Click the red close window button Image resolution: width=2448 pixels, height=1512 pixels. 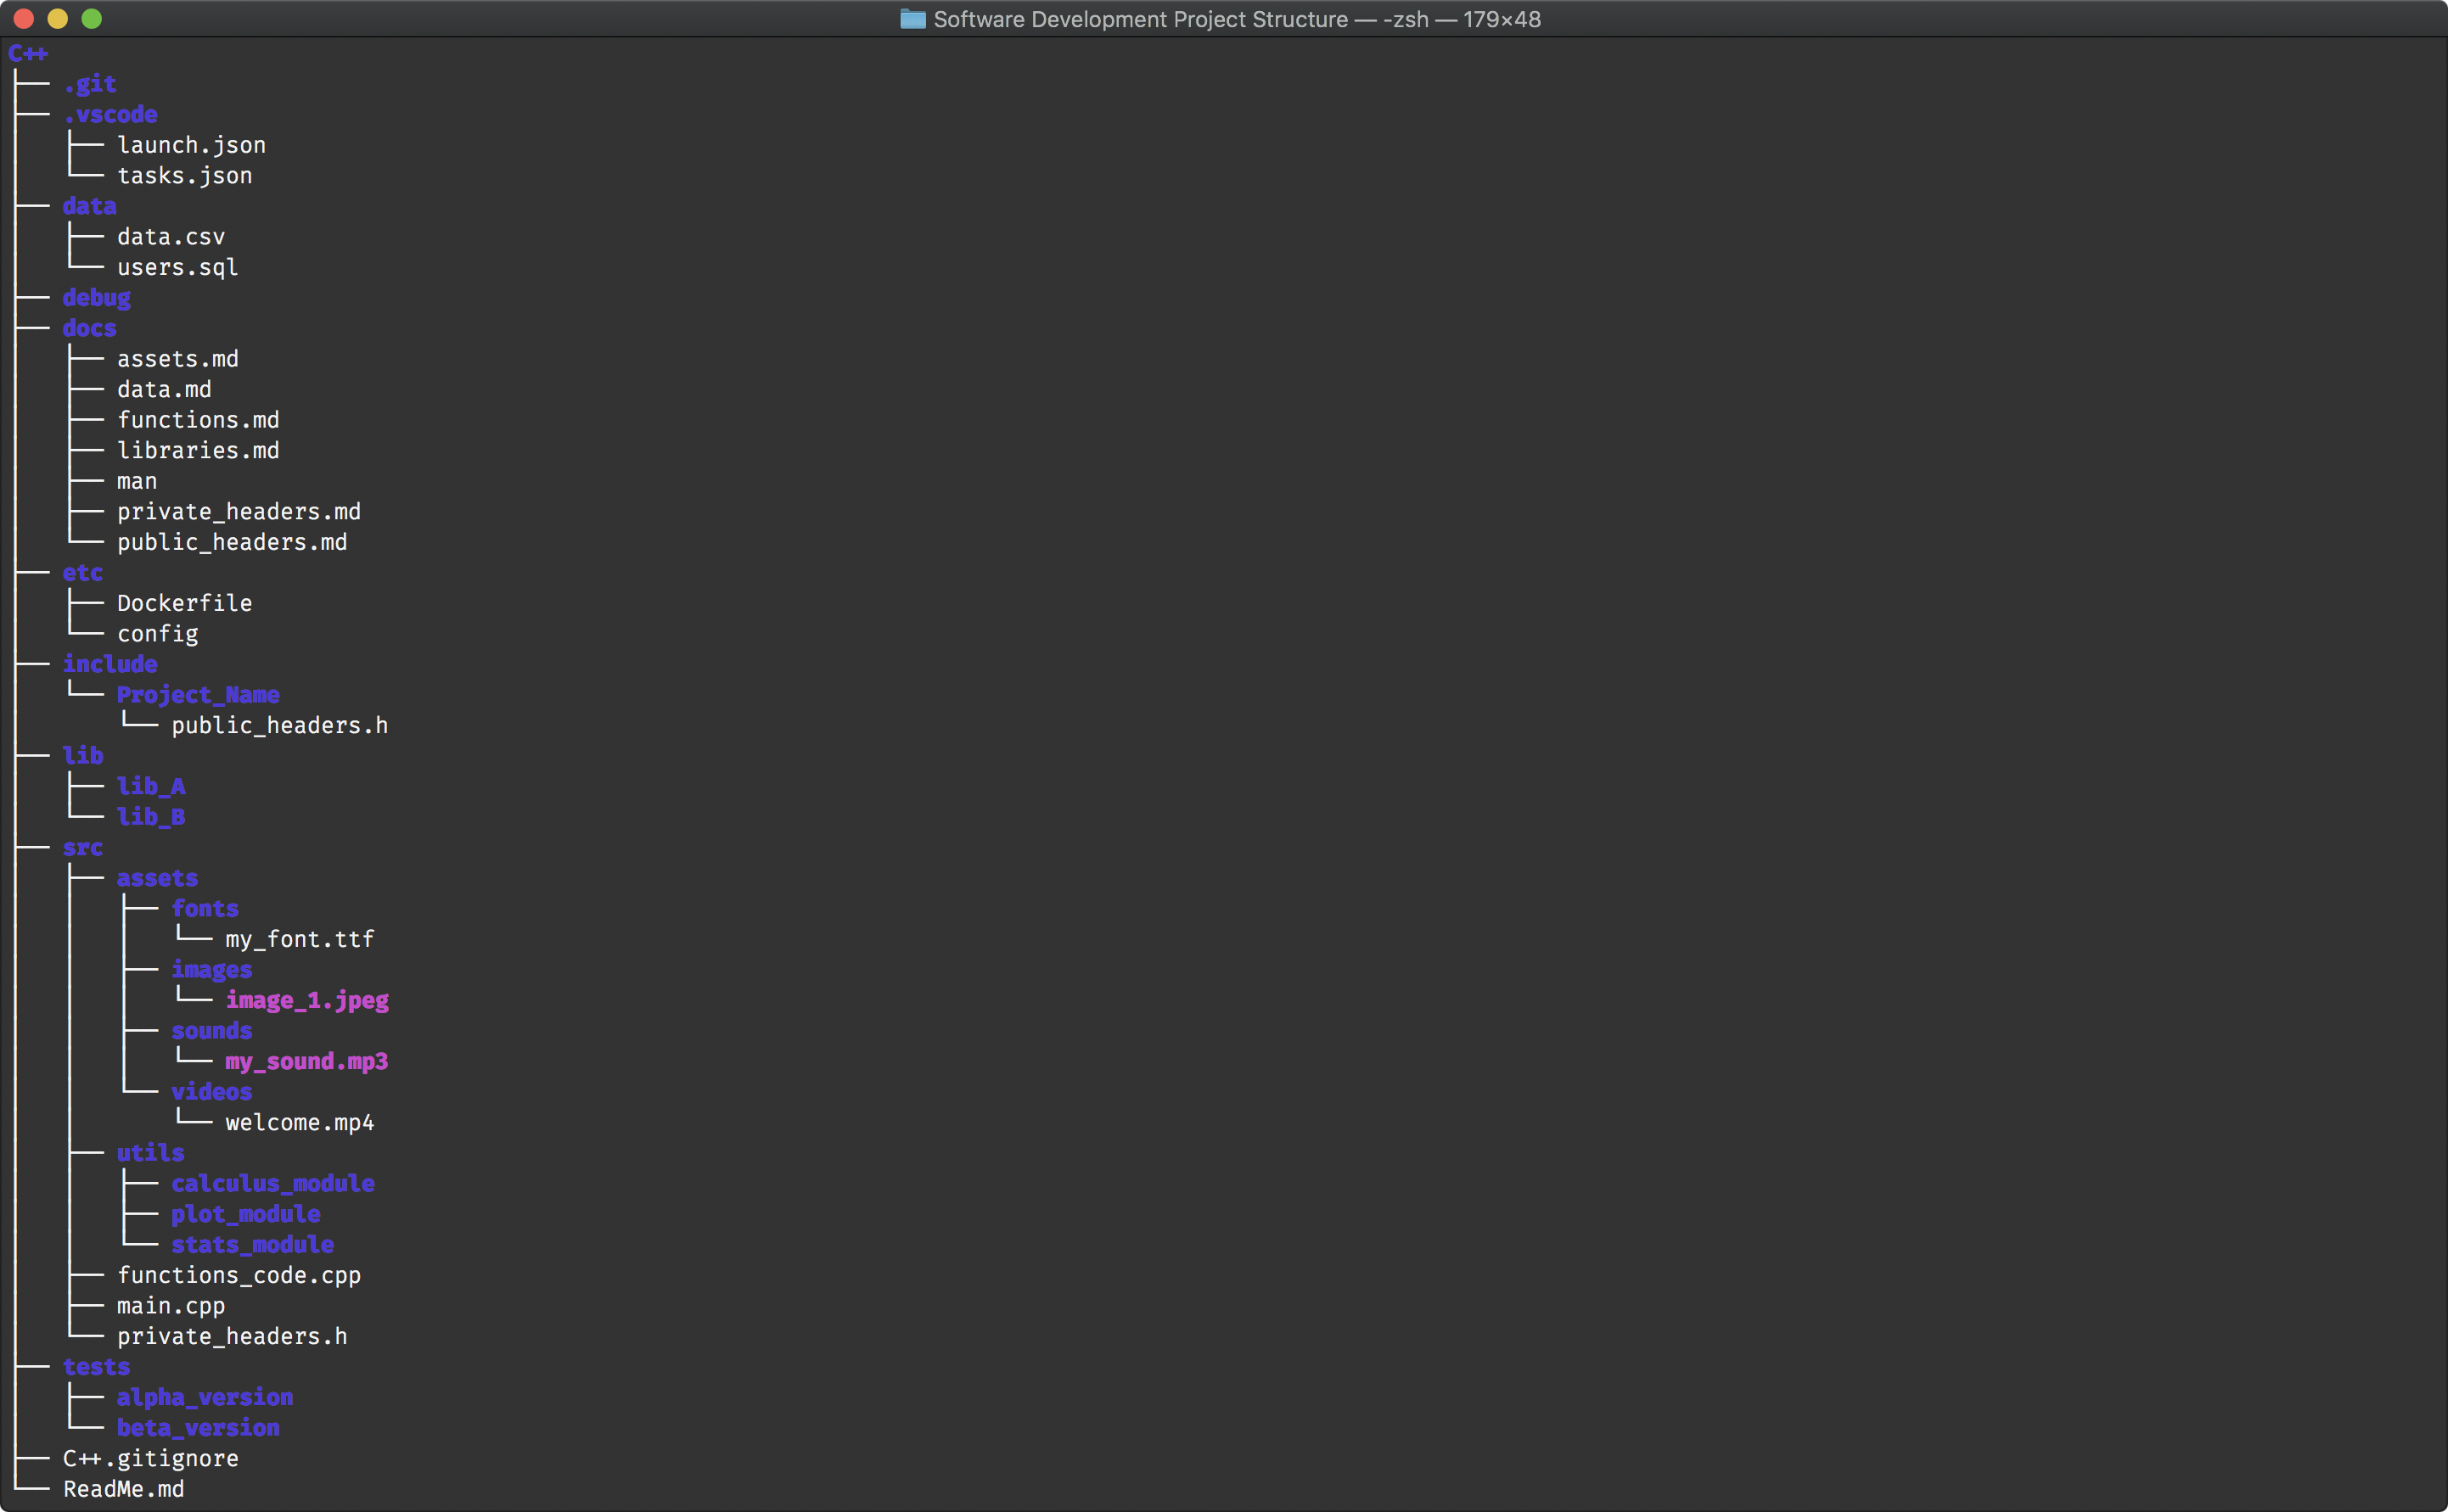(24, 19)
